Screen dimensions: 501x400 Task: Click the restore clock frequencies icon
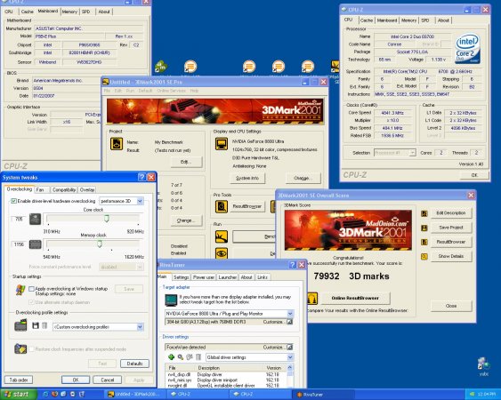click(x=20, y=348)
